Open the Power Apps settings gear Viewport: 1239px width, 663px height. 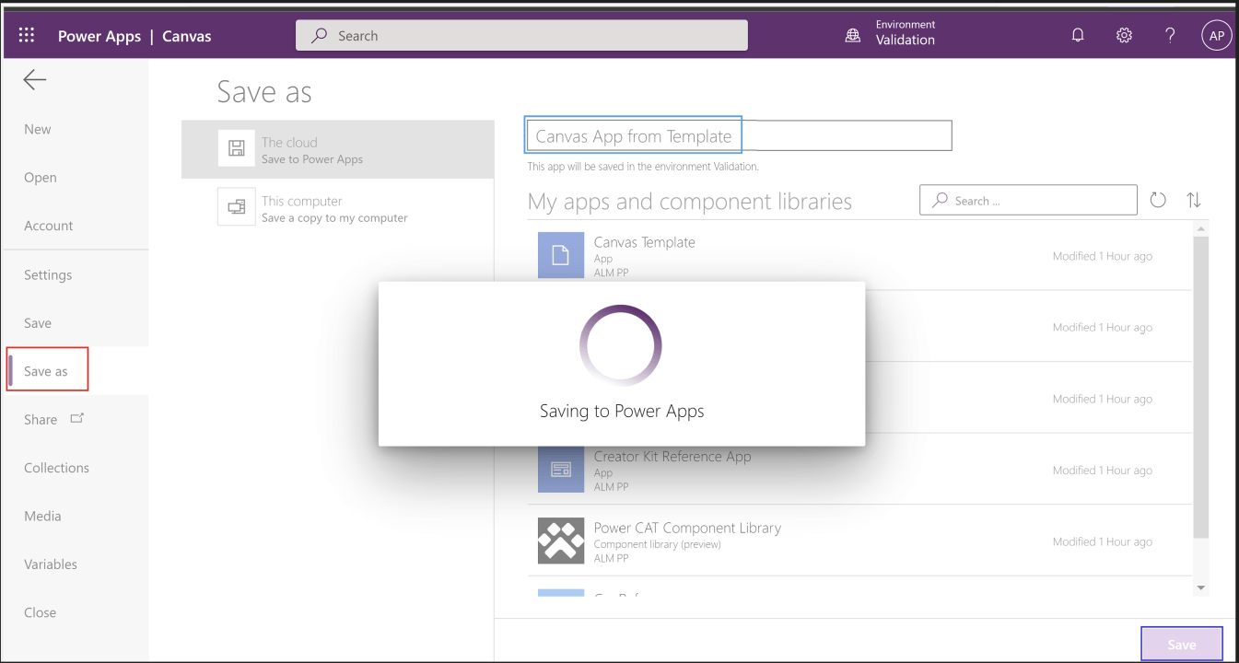[1123, 34]
